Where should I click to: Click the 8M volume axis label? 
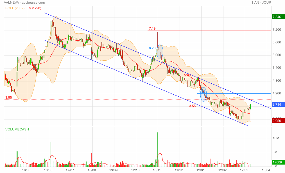(275, 152)
